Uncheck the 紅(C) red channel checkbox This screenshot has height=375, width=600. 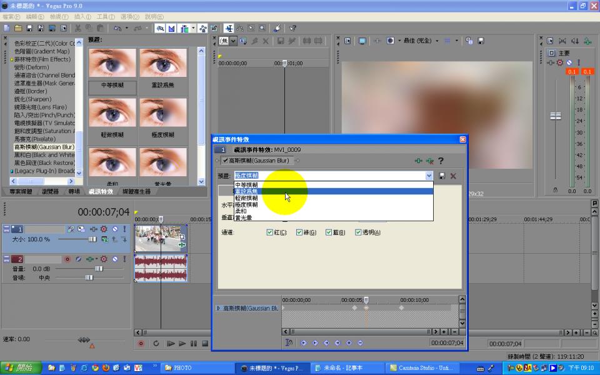click(270, 232)
